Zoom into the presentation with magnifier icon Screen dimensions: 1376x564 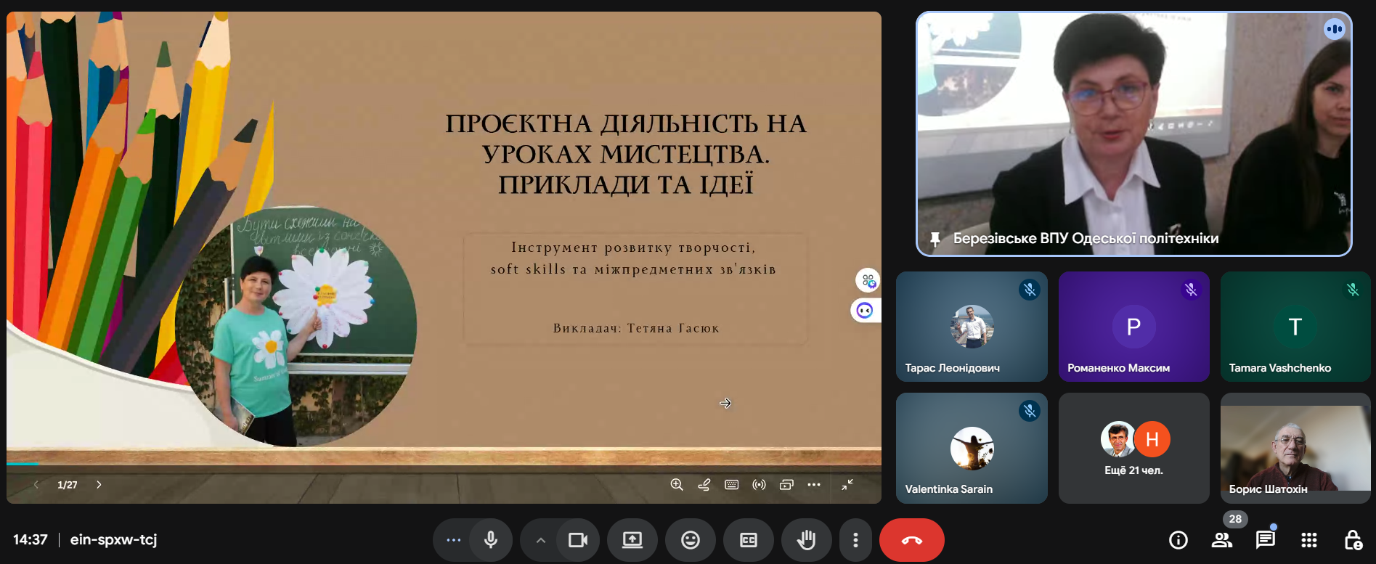pyautogui.click(x=677, y=485)
